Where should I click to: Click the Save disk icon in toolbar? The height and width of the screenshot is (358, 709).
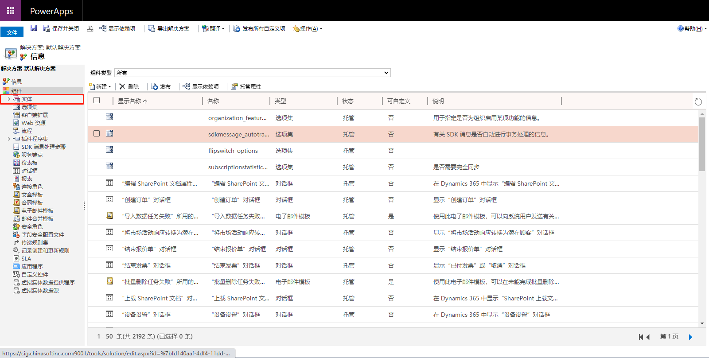(34, 28)
